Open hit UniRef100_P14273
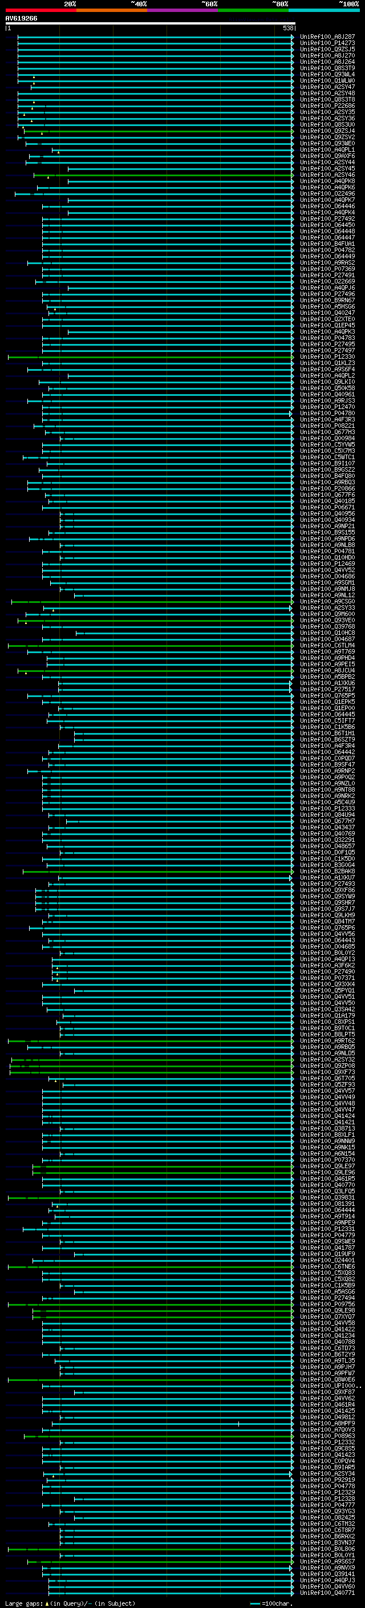 pos(327,43)
